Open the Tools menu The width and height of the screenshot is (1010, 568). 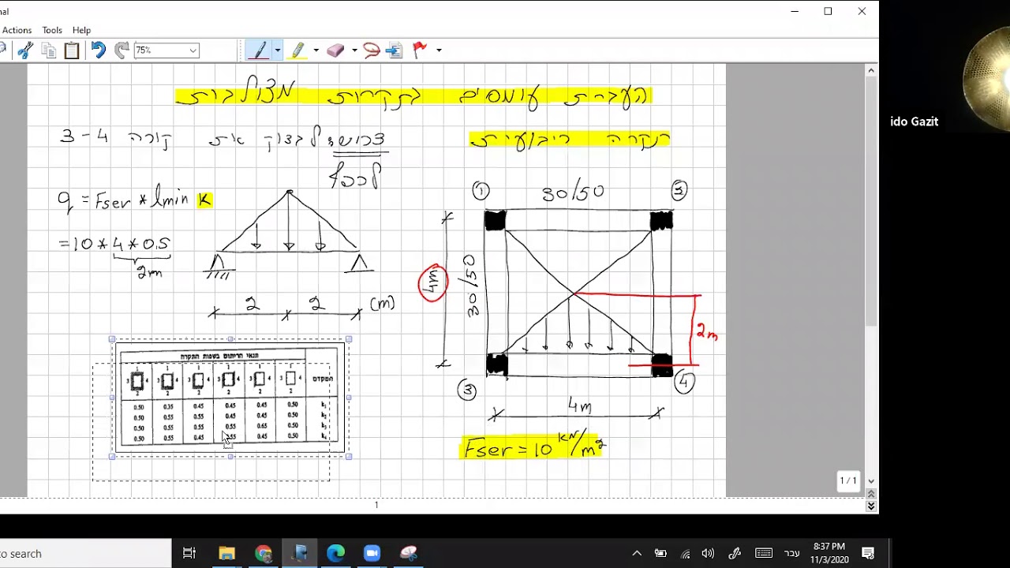click(x=52, y=30)
